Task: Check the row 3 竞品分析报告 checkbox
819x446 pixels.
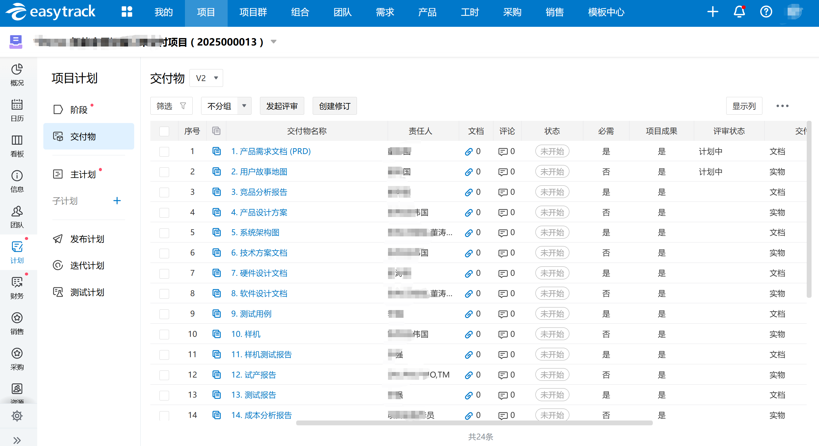Action: [164, 192]
